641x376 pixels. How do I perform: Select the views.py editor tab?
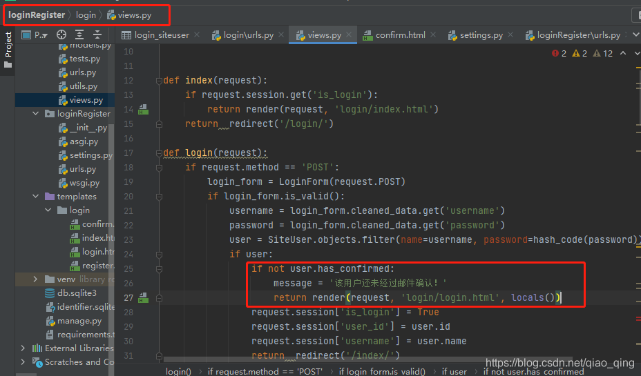coord(319,35)
